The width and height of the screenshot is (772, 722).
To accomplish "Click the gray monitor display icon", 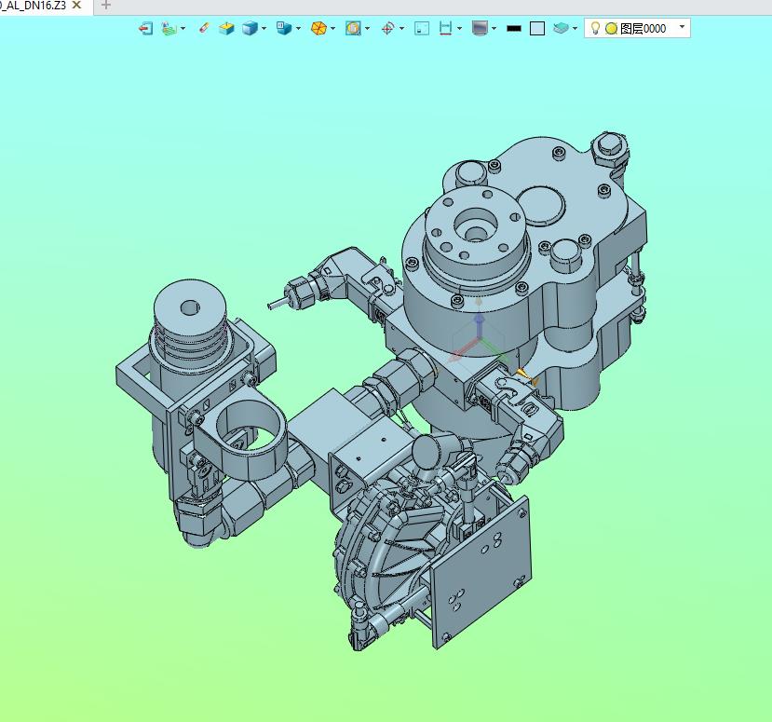I will 480,29.
